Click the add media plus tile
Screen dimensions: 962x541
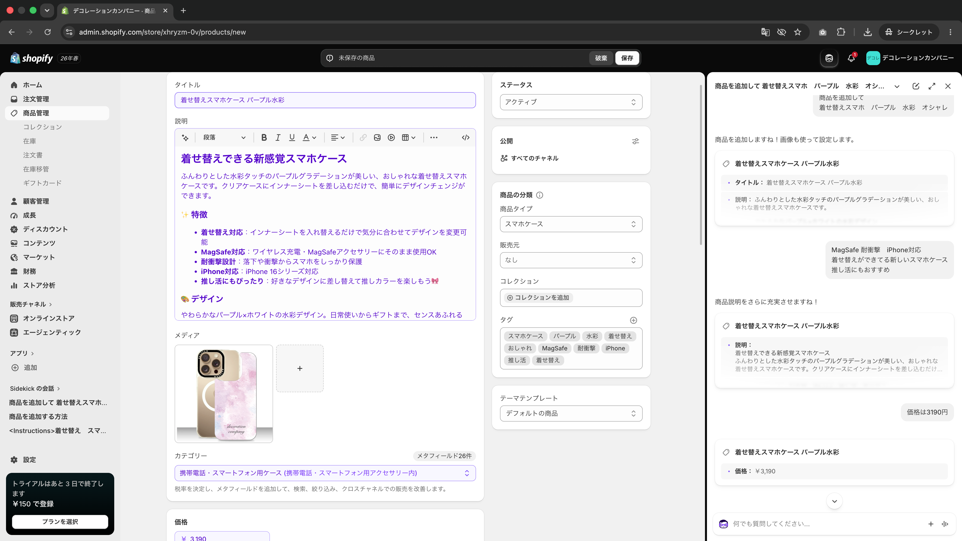(x=300, y=368)
